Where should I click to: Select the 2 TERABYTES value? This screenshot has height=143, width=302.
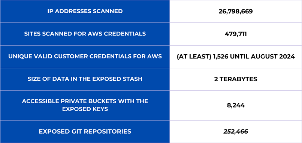pyautogui.click(x=236, y=79)
